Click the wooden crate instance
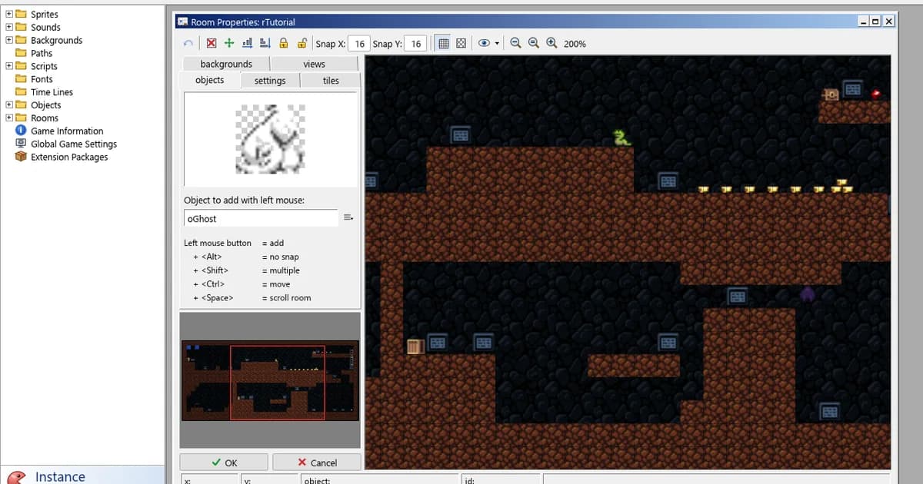 click(415, 346)
